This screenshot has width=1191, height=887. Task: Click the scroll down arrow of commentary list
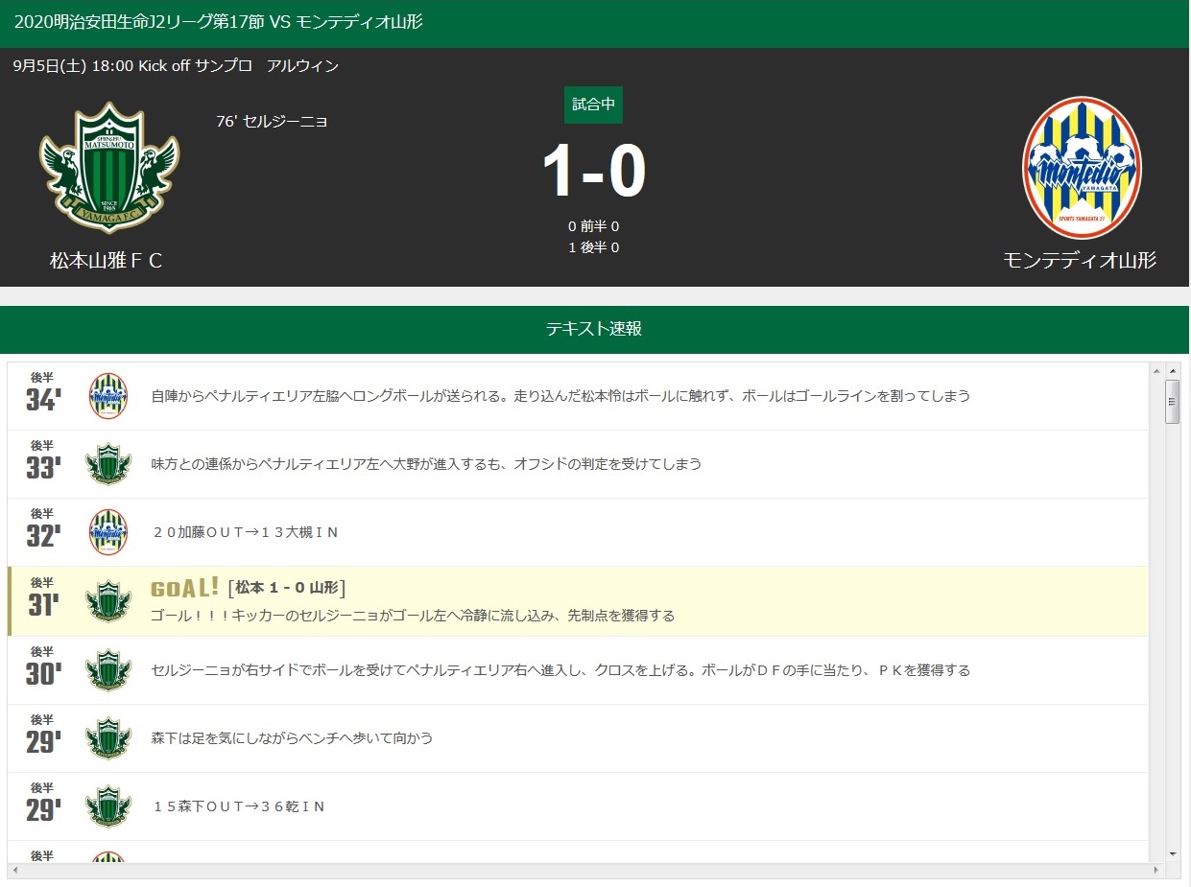pos(1173,853)
